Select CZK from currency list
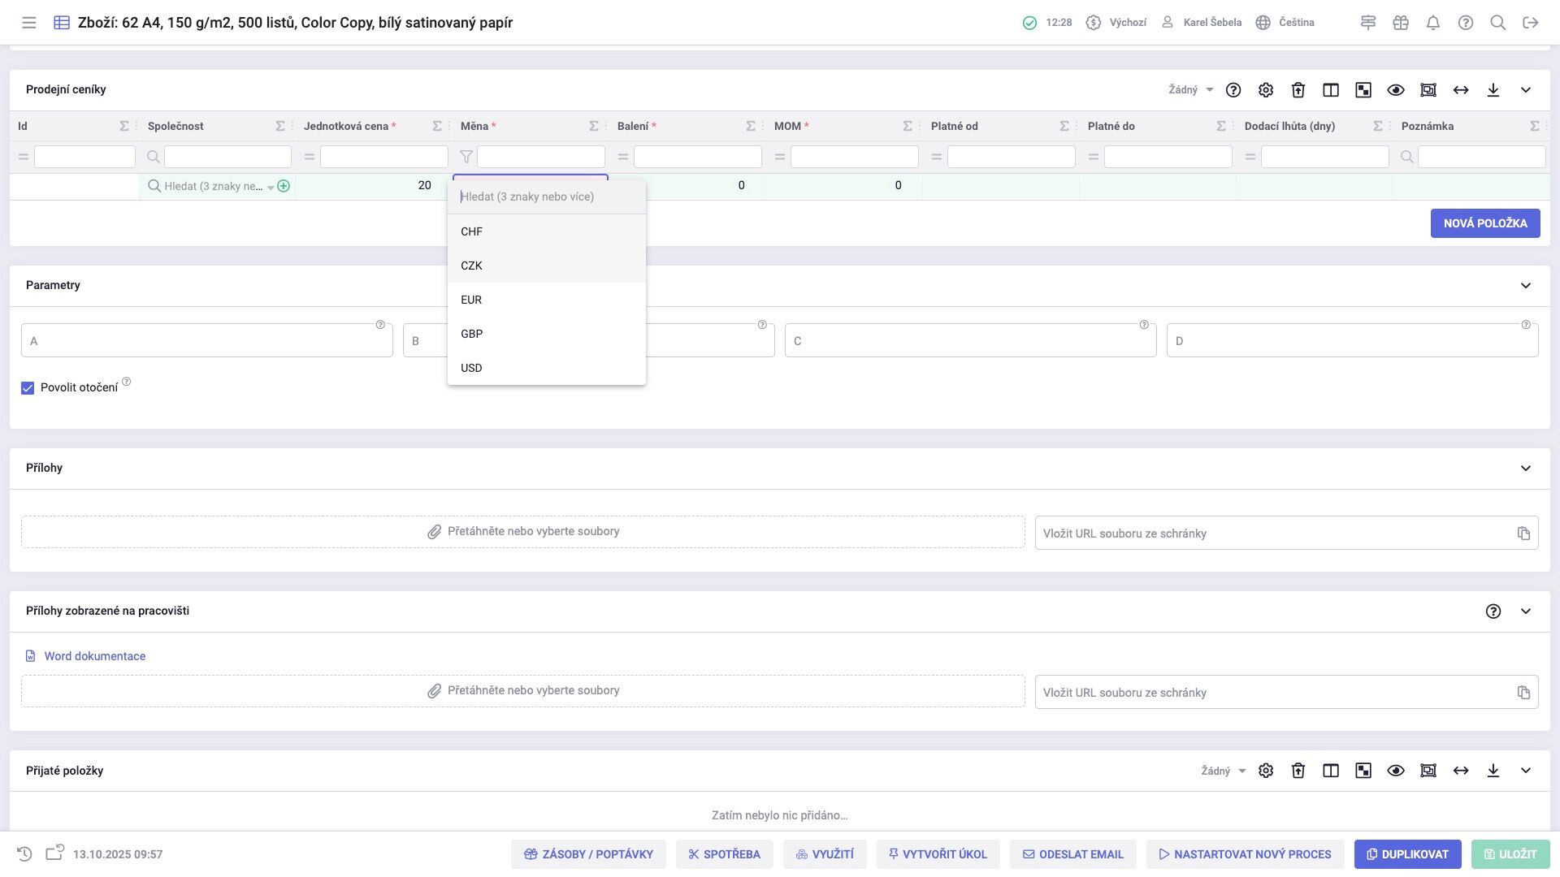Image resolution: width=1560 pixels, height=877 pixels. pos(471,266)
